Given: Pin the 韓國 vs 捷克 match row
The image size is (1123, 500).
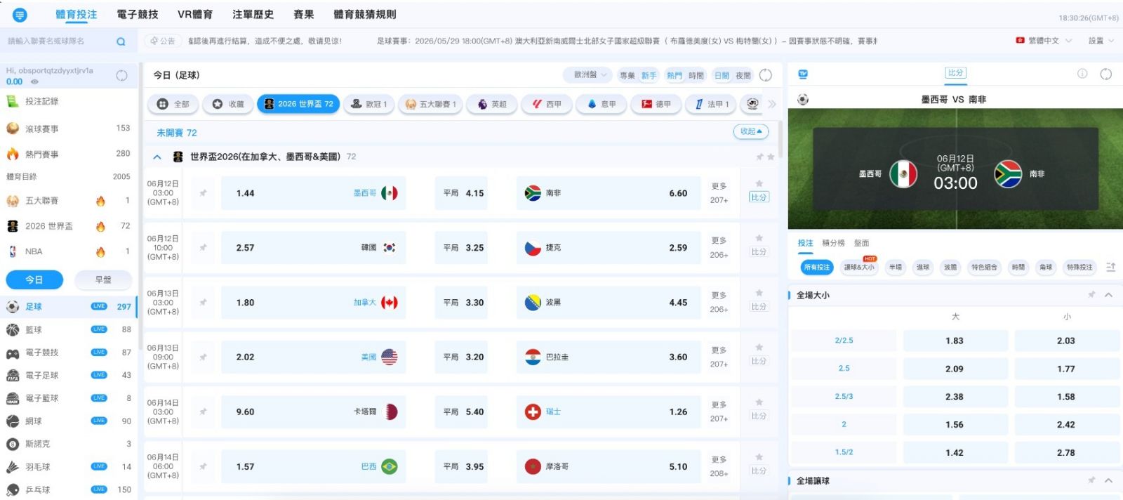Looking at the screenshot, I should pyautogui.click(x=203, y=248).
